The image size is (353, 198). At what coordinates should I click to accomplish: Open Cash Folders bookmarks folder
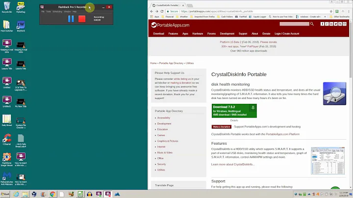pyautogui.click(x=225, y=17)
